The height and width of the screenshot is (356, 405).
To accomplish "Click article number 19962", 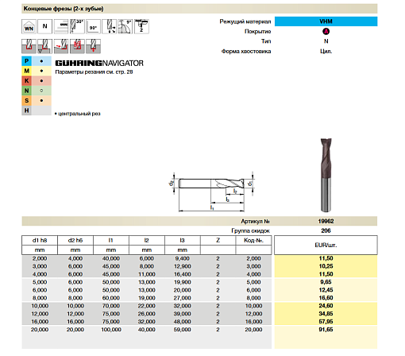I will coord(326,221).
